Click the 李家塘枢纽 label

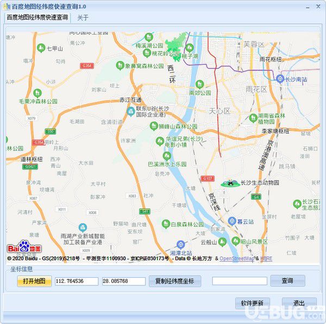pyautogui.click(x=275, y=131)
